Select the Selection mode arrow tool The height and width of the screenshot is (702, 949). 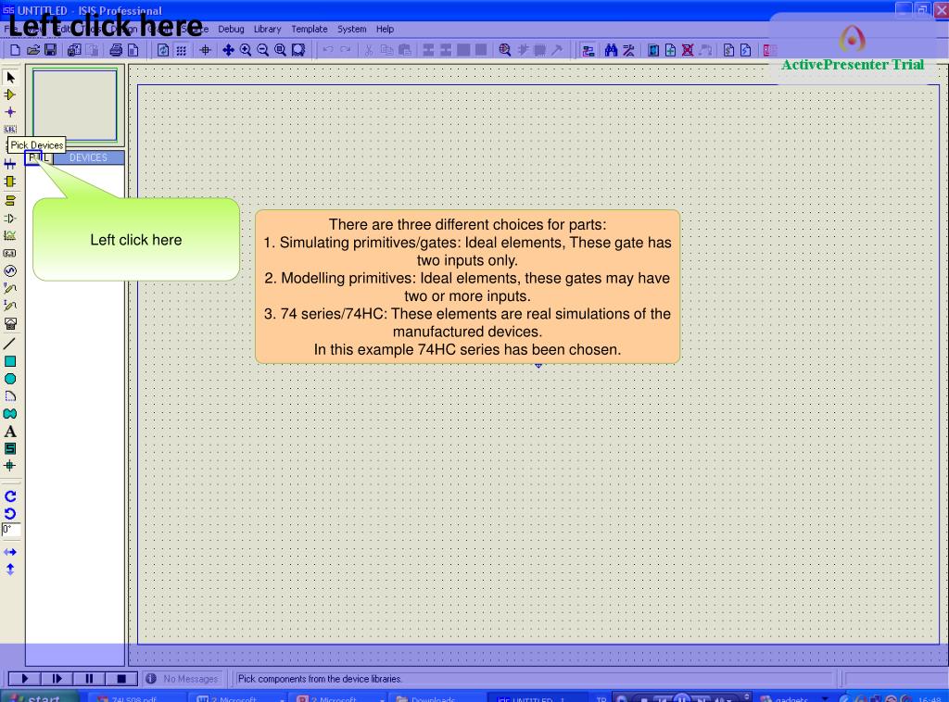(x=10, y=78)
